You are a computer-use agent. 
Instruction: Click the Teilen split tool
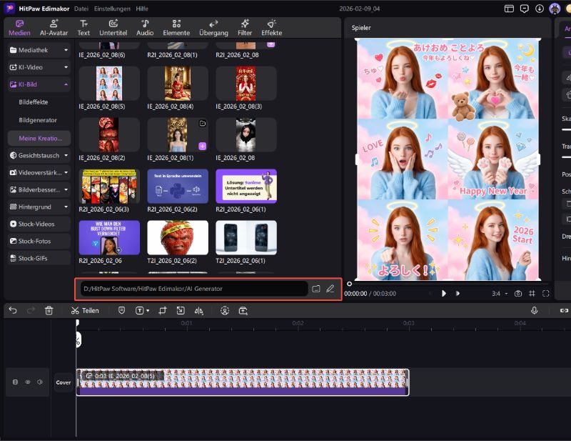coord(84,311)
